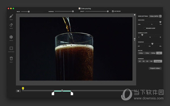Click the Export video button
Screen dimensions: 170x106
pos(155,68)
